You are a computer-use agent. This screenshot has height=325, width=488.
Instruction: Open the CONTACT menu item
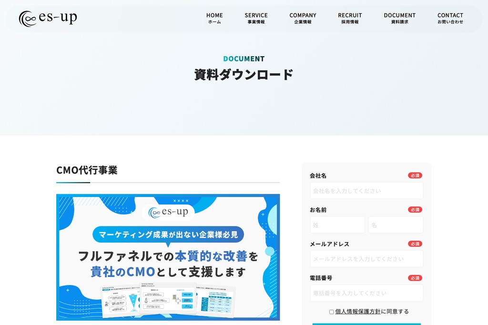pyautogui.click(x=450, y=19)
